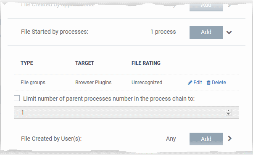
Task: Click the Edit link in File groups row
Action: (x=198, y=83)
